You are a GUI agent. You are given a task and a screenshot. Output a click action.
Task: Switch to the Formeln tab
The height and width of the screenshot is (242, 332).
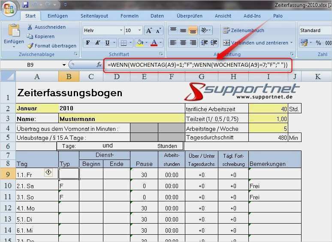(129, 16)
